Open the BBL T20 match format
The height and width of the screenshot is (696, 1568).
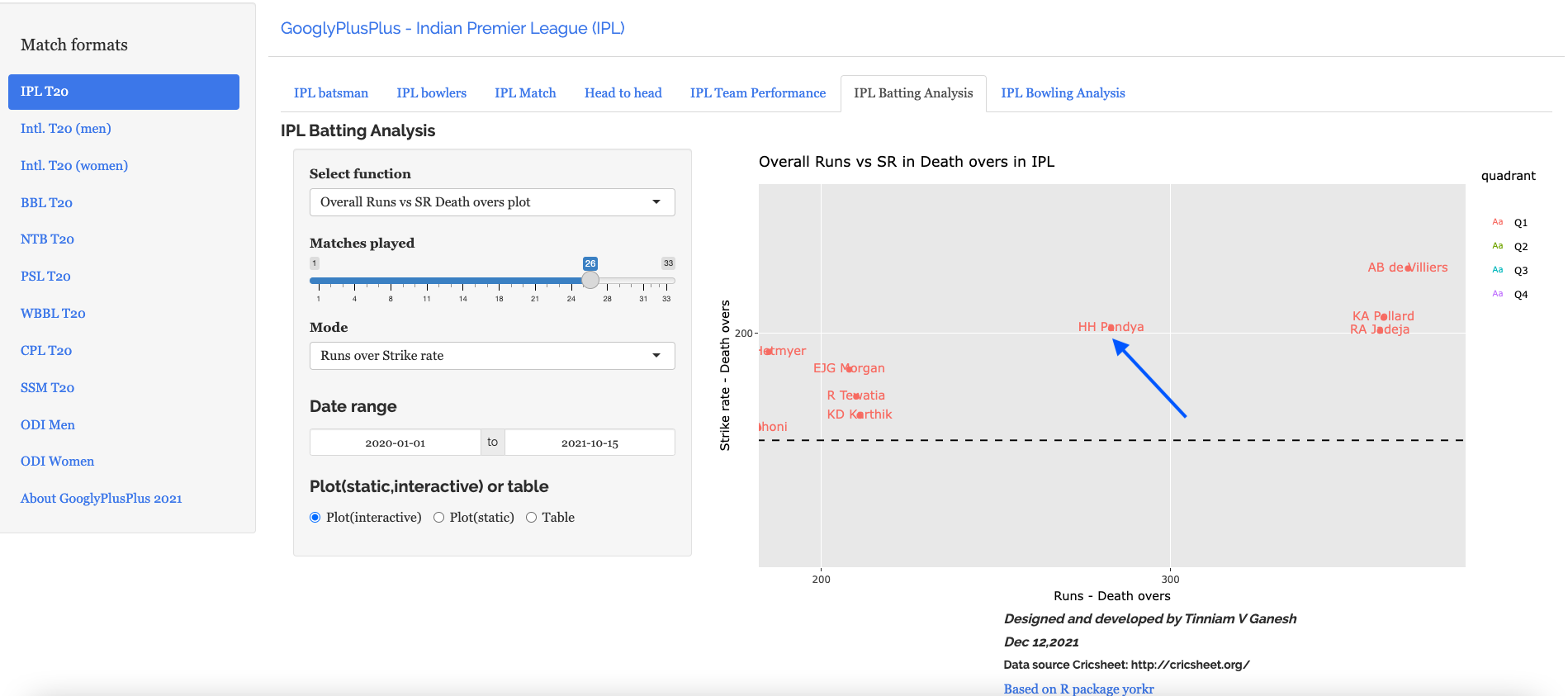[x=46, y=202]
